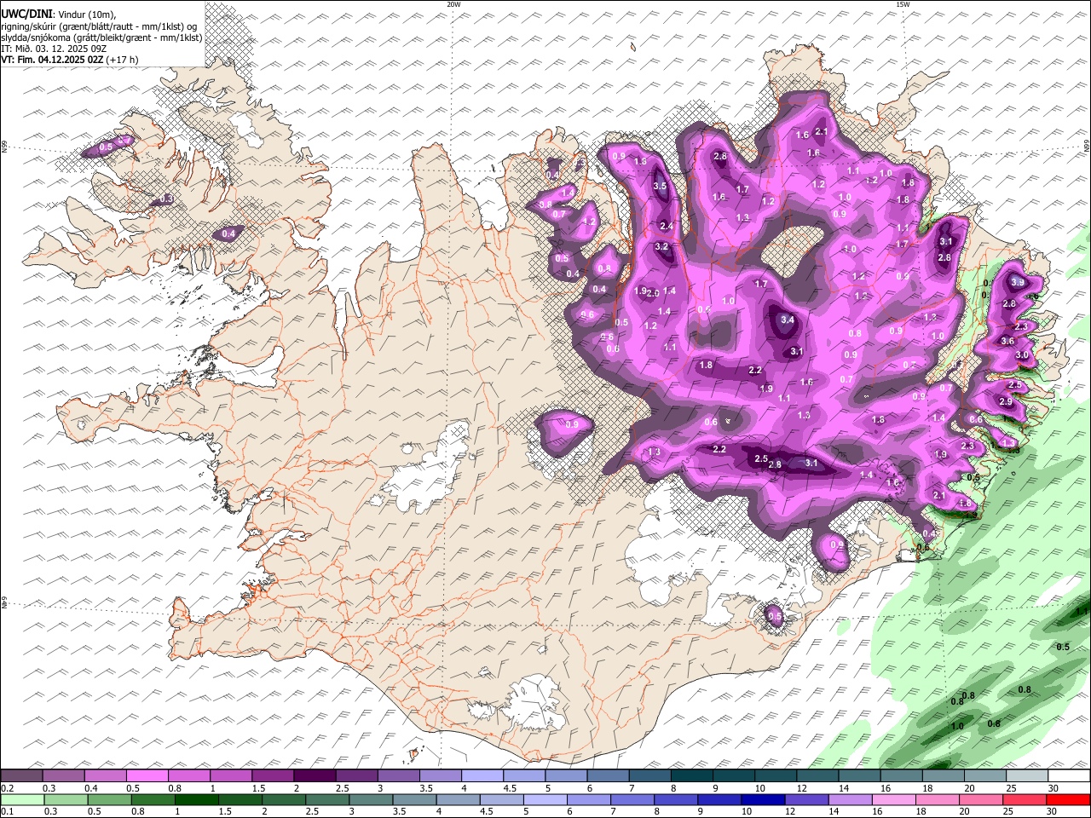Select upper legend swatch labeled 1.5

click(x=273, y=776)
